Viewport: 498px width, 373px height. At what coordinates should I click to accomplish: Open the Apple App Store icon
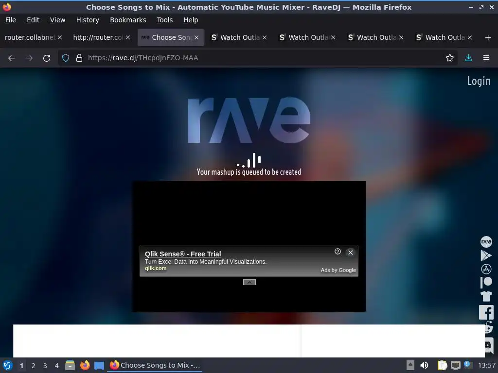[x=486, y=269]
